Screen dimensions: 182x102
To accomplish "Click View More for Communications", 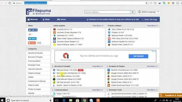I will point(98,90).
